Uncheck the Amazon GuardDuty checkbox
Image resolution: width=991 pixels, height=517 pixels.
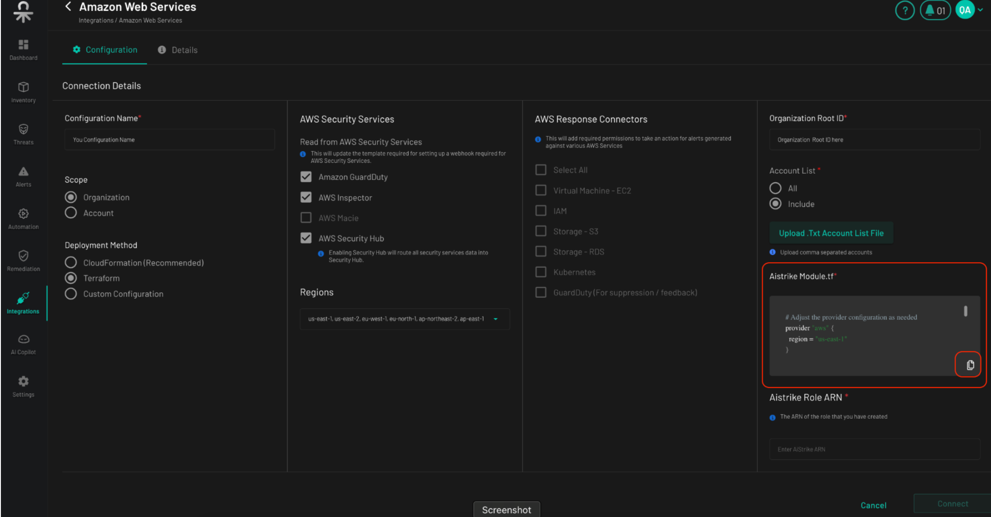(x=306, y=177)
